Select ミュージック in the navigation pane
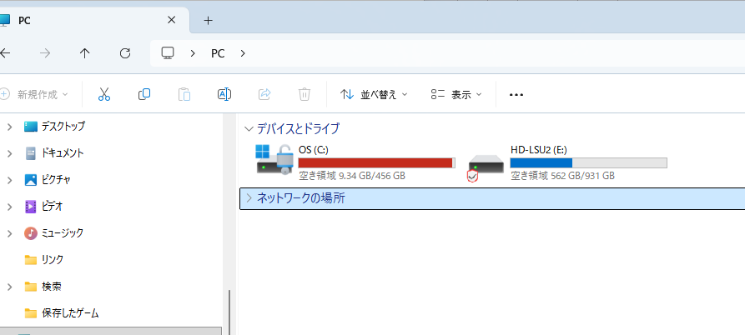The height and width of the screenshot is (335, 745). click(63, 232)
